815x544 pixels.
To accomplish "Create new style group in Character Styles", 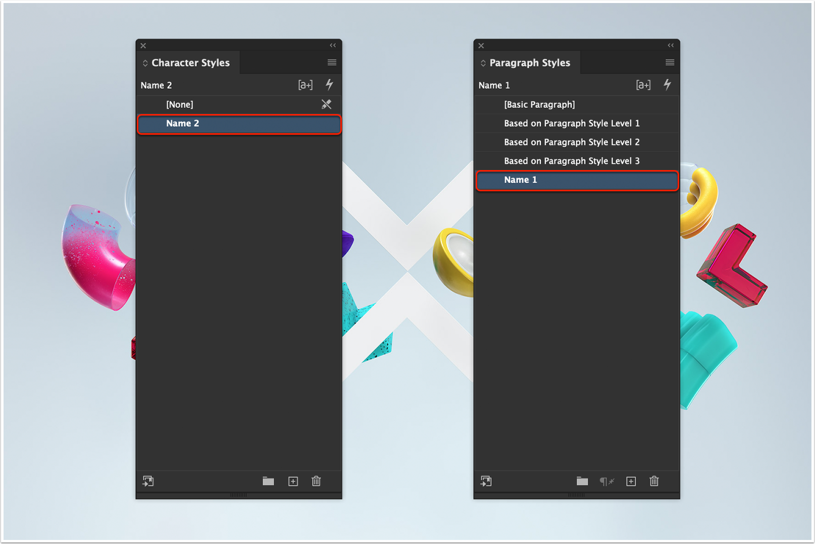I will tap(268, 481).
